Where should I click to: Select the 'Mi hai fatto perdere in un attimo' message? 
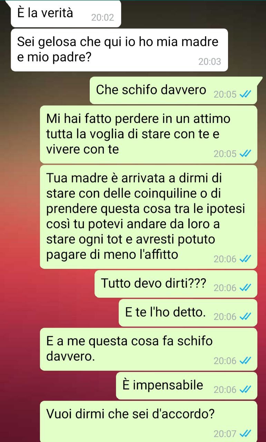[x=149, y=134]
